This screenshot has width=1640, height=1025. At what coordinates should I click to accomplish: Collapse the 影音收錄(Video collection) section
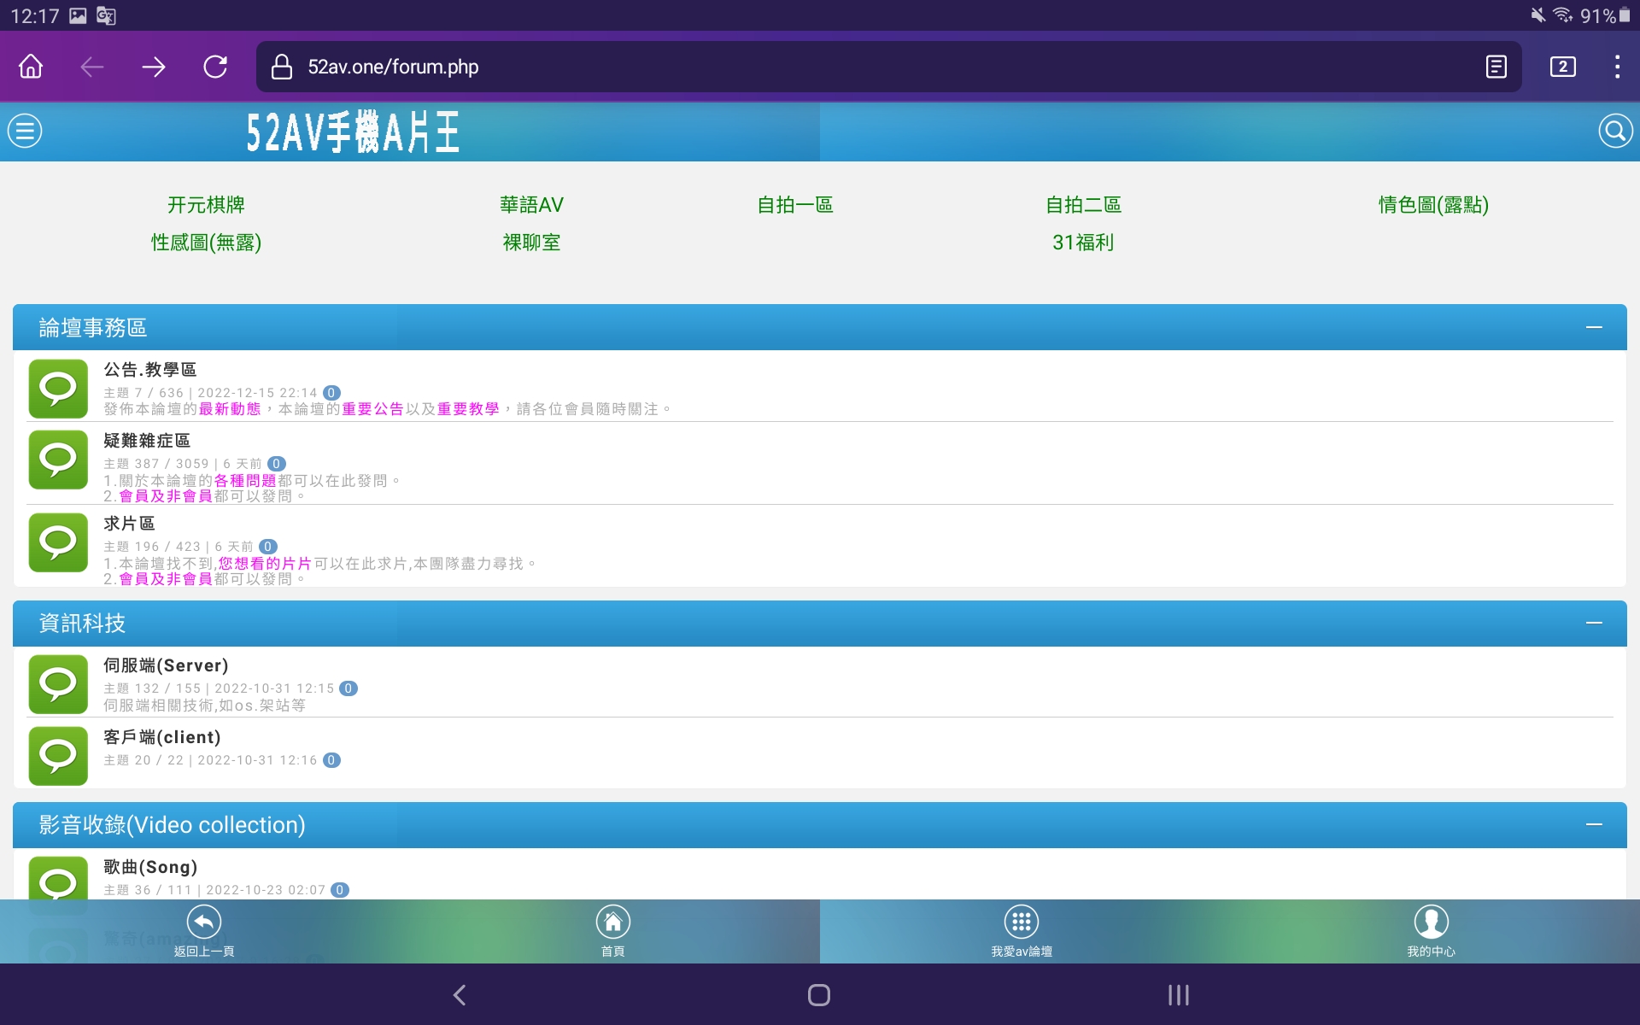tap(1594, 824)
